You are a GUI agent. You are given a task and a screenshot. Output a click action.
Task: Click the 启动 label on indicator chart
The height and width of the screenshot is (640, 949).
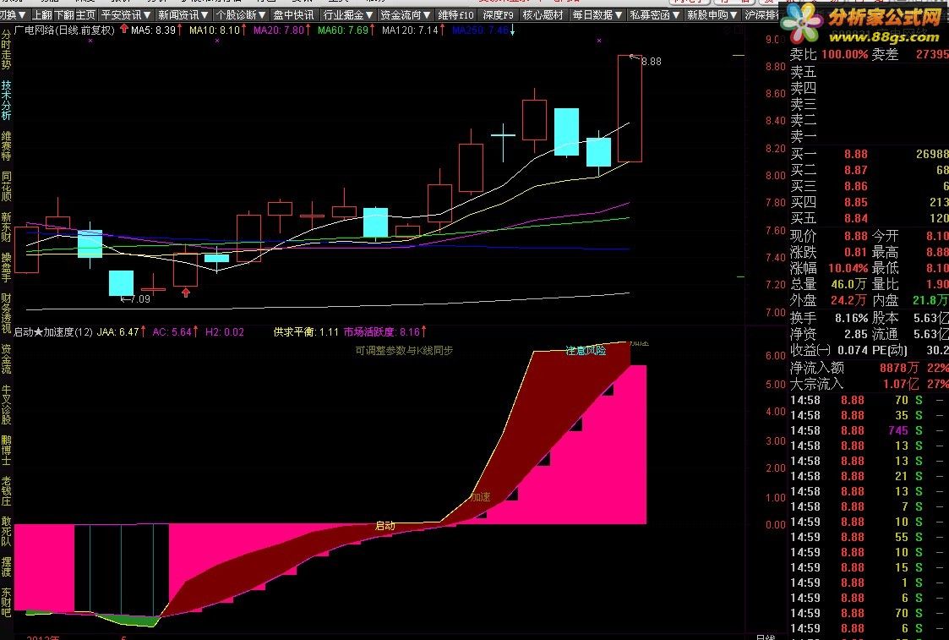click(385, 526)
